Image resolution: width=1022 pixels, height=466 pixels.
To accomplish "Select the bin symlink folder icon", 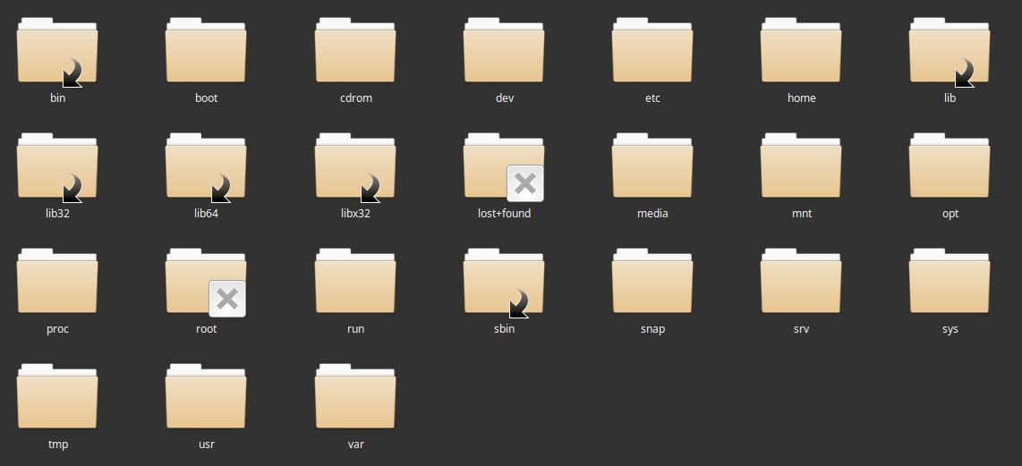I will tap(57, 51).
